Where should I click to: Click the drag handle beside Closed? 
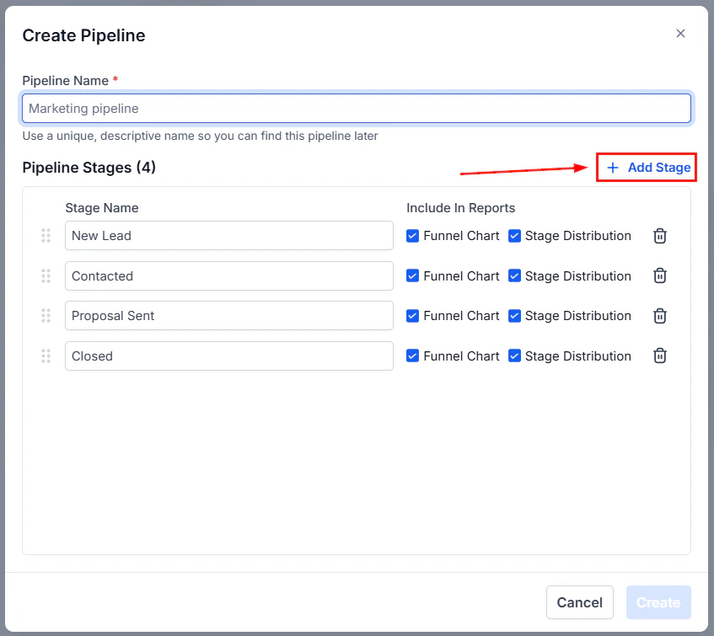click(x=46, y=355)
